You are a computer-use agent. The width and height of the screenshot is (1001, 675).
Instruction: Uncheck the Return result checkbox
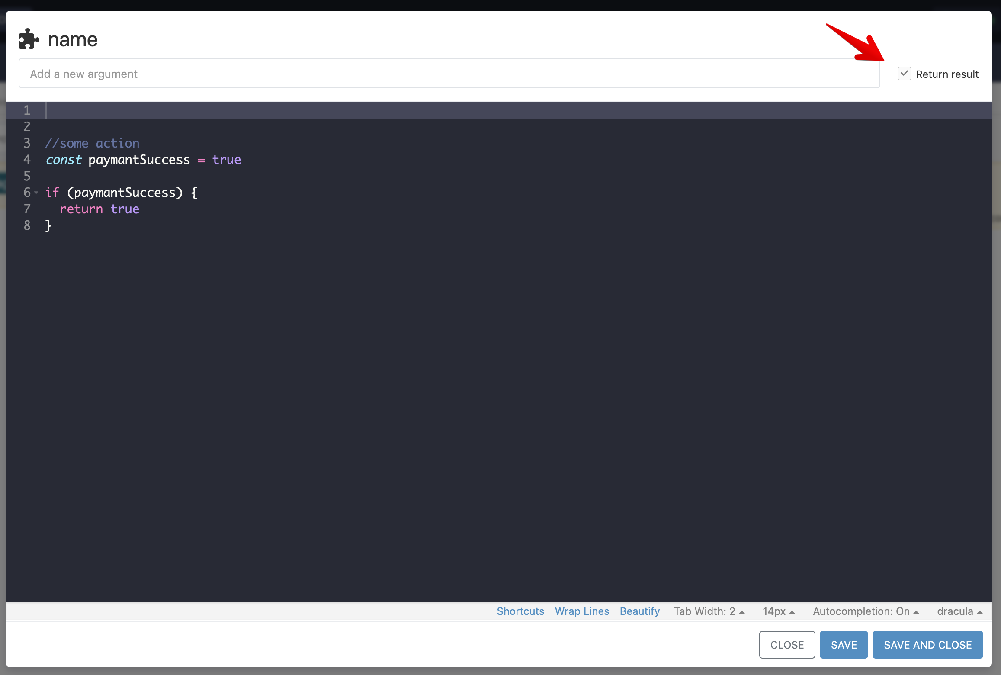point(904,74)
